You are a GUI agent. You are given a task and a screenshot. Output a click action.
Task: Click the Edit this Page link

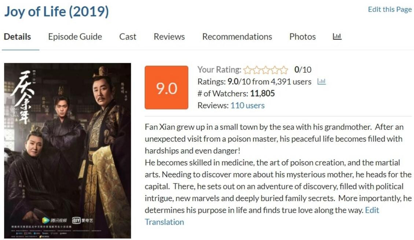pos(390,10)
